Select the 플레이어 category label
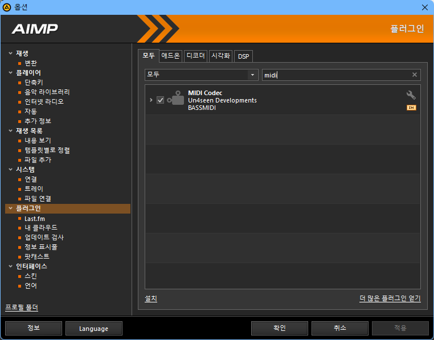Screen dimensions: 434x340 pyautogui.click(x=28, y=73)
